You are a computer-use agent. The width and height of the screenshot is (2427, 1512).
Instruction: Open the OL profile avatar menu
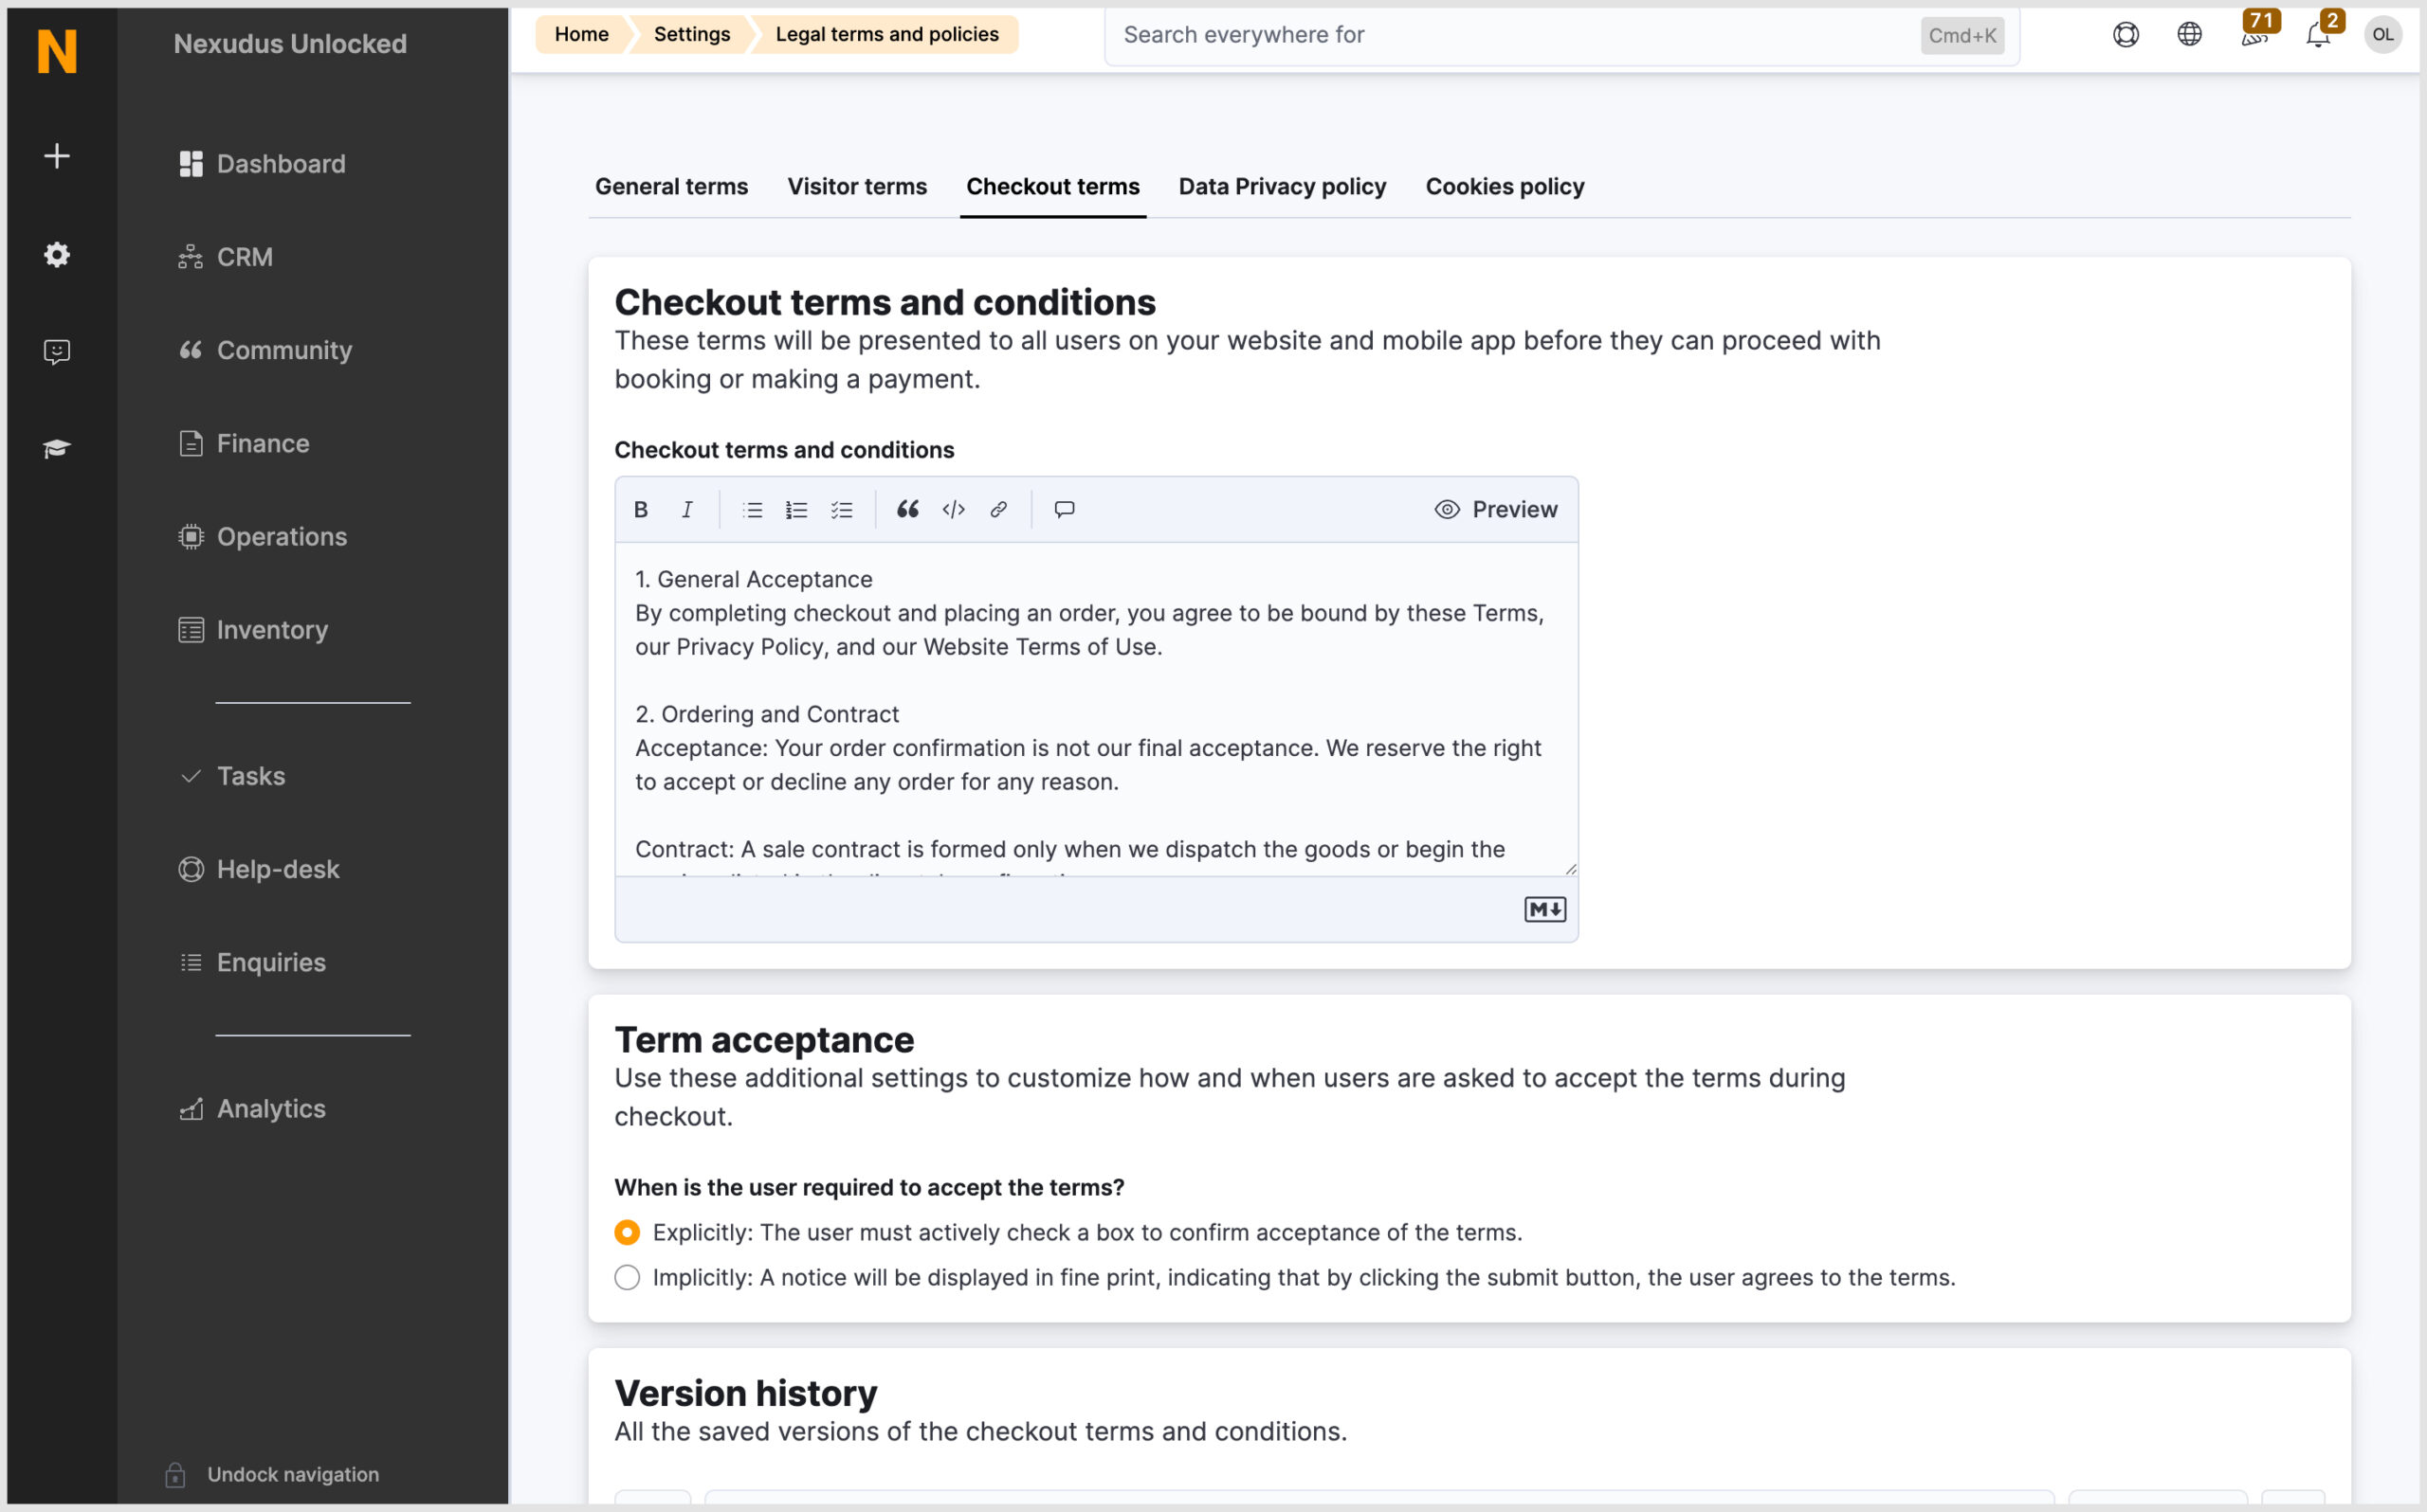point(2384,35)
